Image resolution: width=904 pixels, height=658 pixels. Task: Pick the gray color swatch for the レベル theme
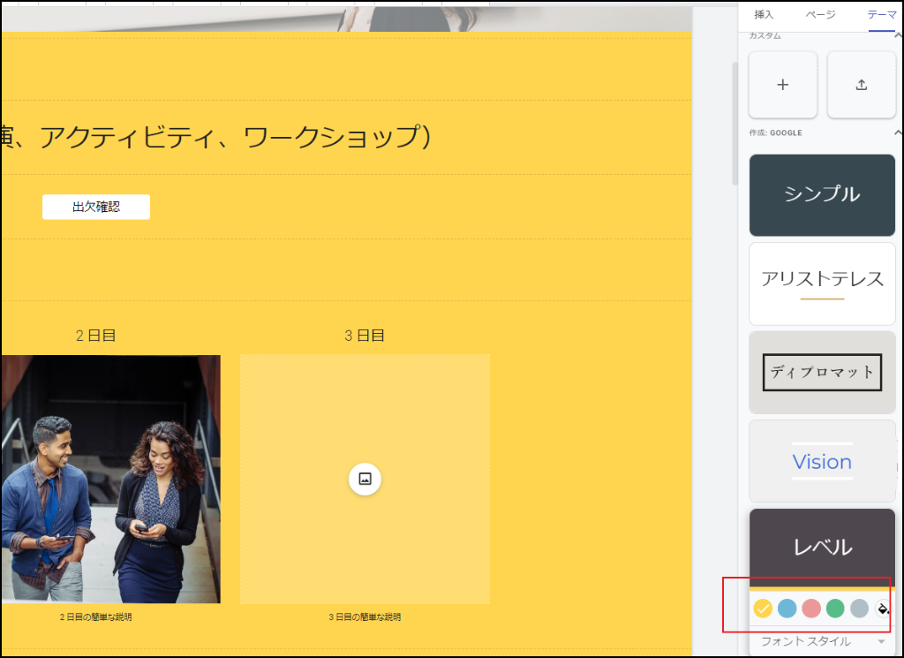pos(861,608)
